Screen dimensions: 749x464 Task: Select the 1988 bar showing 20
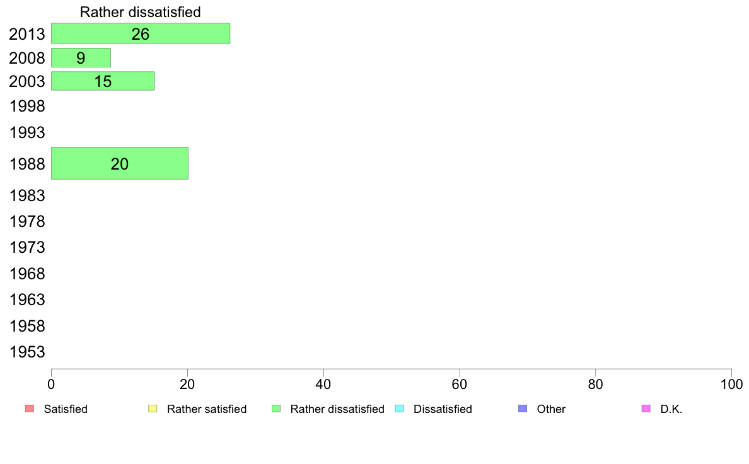119,163
